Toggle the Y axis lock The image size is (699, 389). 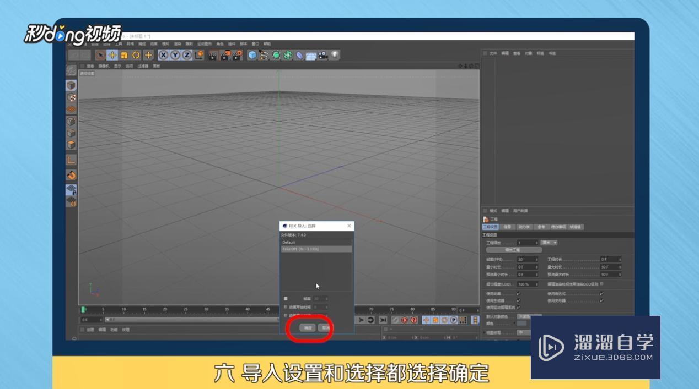tap(175, 55)
